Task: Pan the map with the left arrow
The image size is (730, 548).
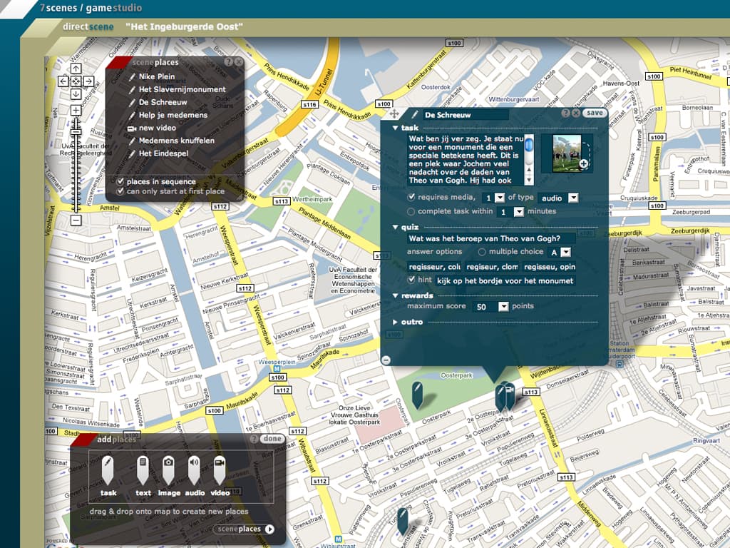Action: click(63, 81)
